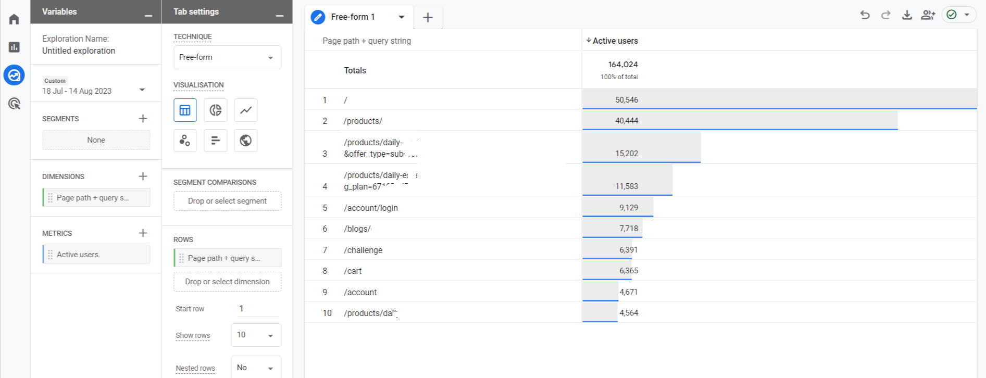Add a new metric with plus icon
Image resolution: width=986 pixels, height=378 pixels.
pyautogui.click(x=143, y=233)
